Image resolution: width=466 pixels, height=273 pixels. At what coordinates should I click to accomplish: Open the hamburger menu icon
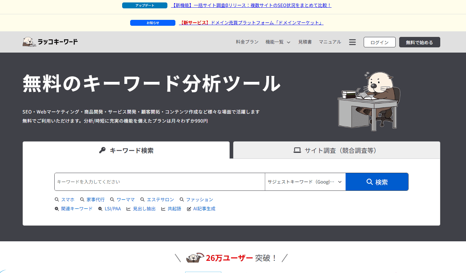point(352,42)
